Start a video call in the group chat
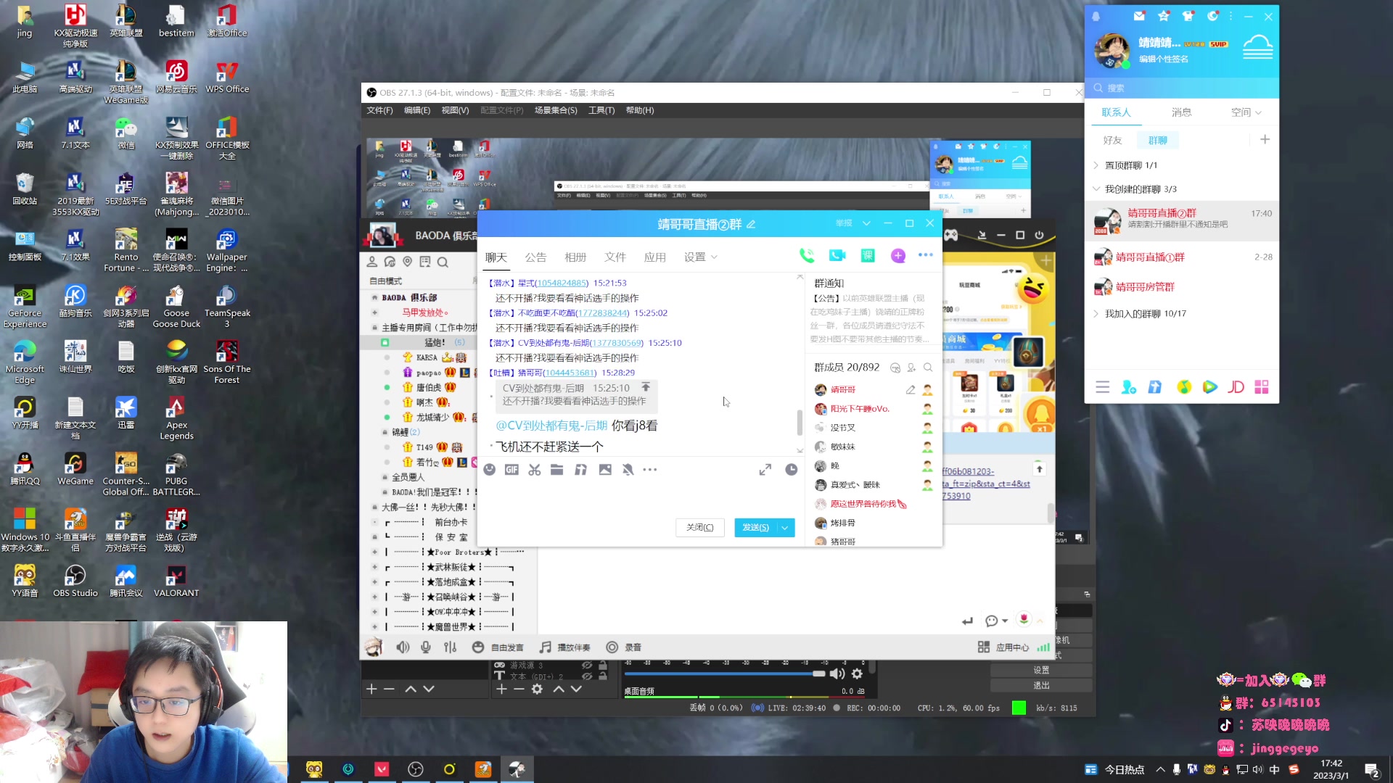The height and width of the screenshot is (783, 1393). coord(837,255)
